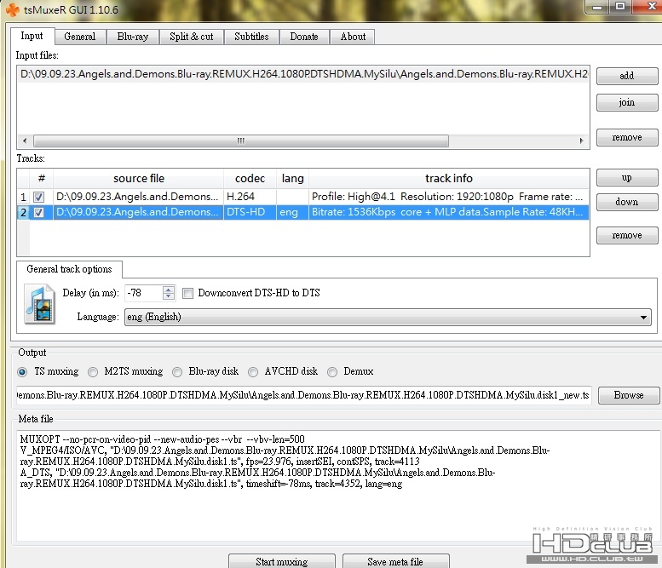The height and width of the screenshot is (568, 662).
Task: Move the selected track down
Action: [627, 202]
